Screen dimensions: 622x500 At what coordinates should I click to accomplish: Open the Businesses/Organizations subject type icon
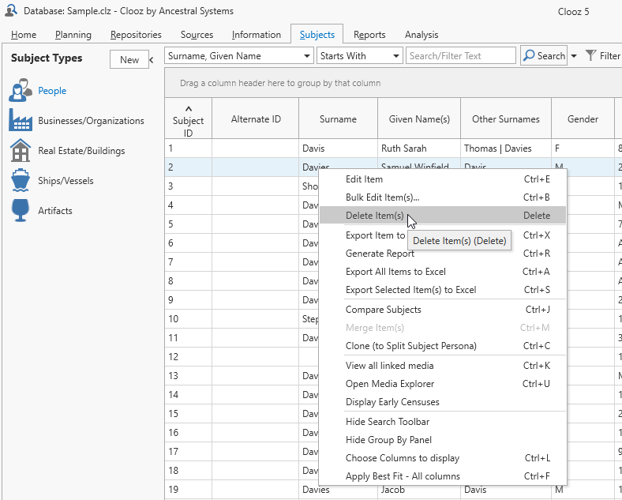(x=21, y=121)
